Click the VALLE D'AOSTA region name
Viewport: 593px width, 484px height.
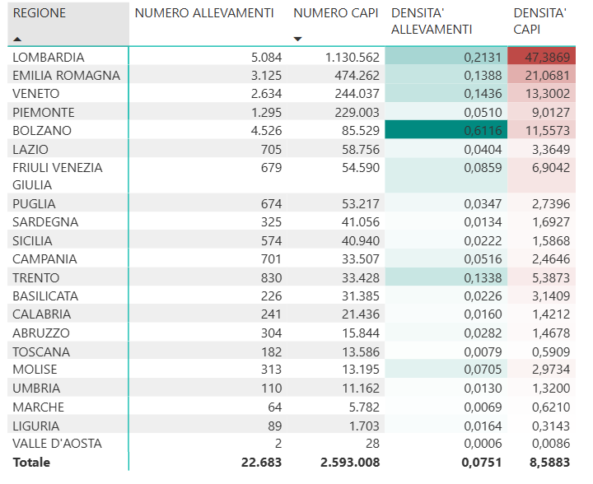[x=57, y=444]
